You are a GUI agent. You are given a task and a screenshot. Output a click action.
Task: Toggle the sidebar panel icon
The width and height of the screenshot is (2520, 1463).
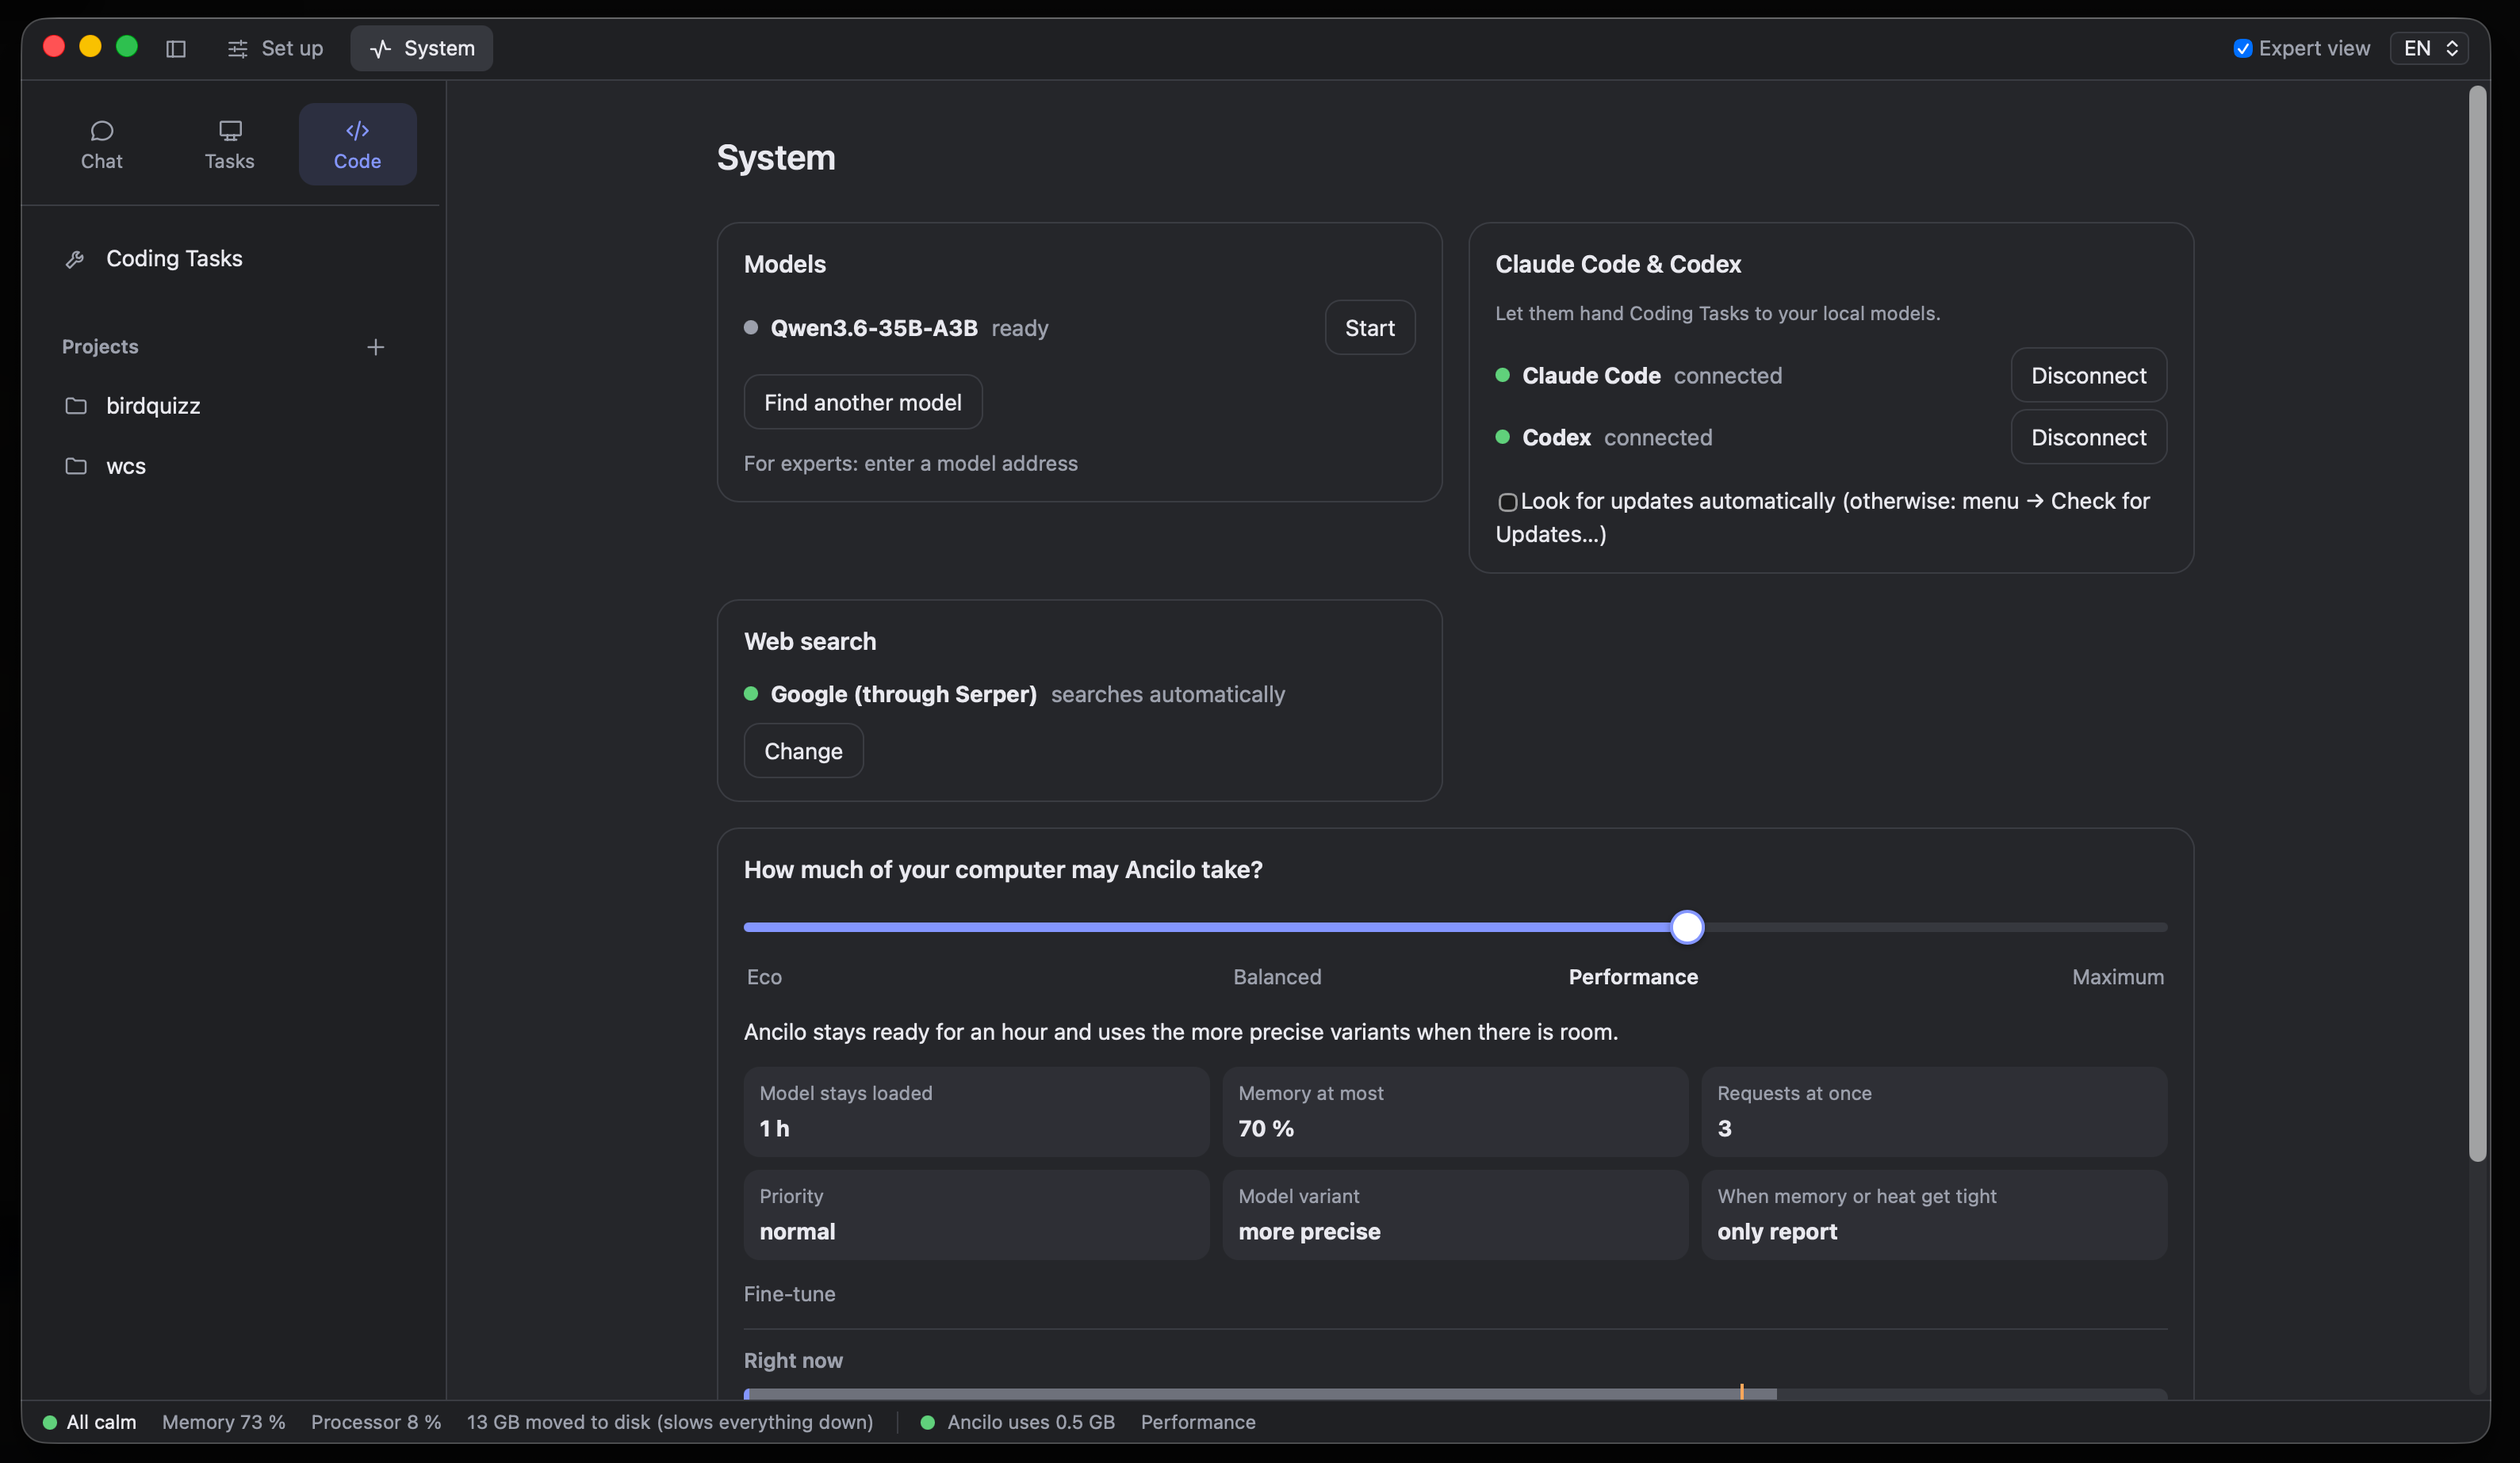176,48
